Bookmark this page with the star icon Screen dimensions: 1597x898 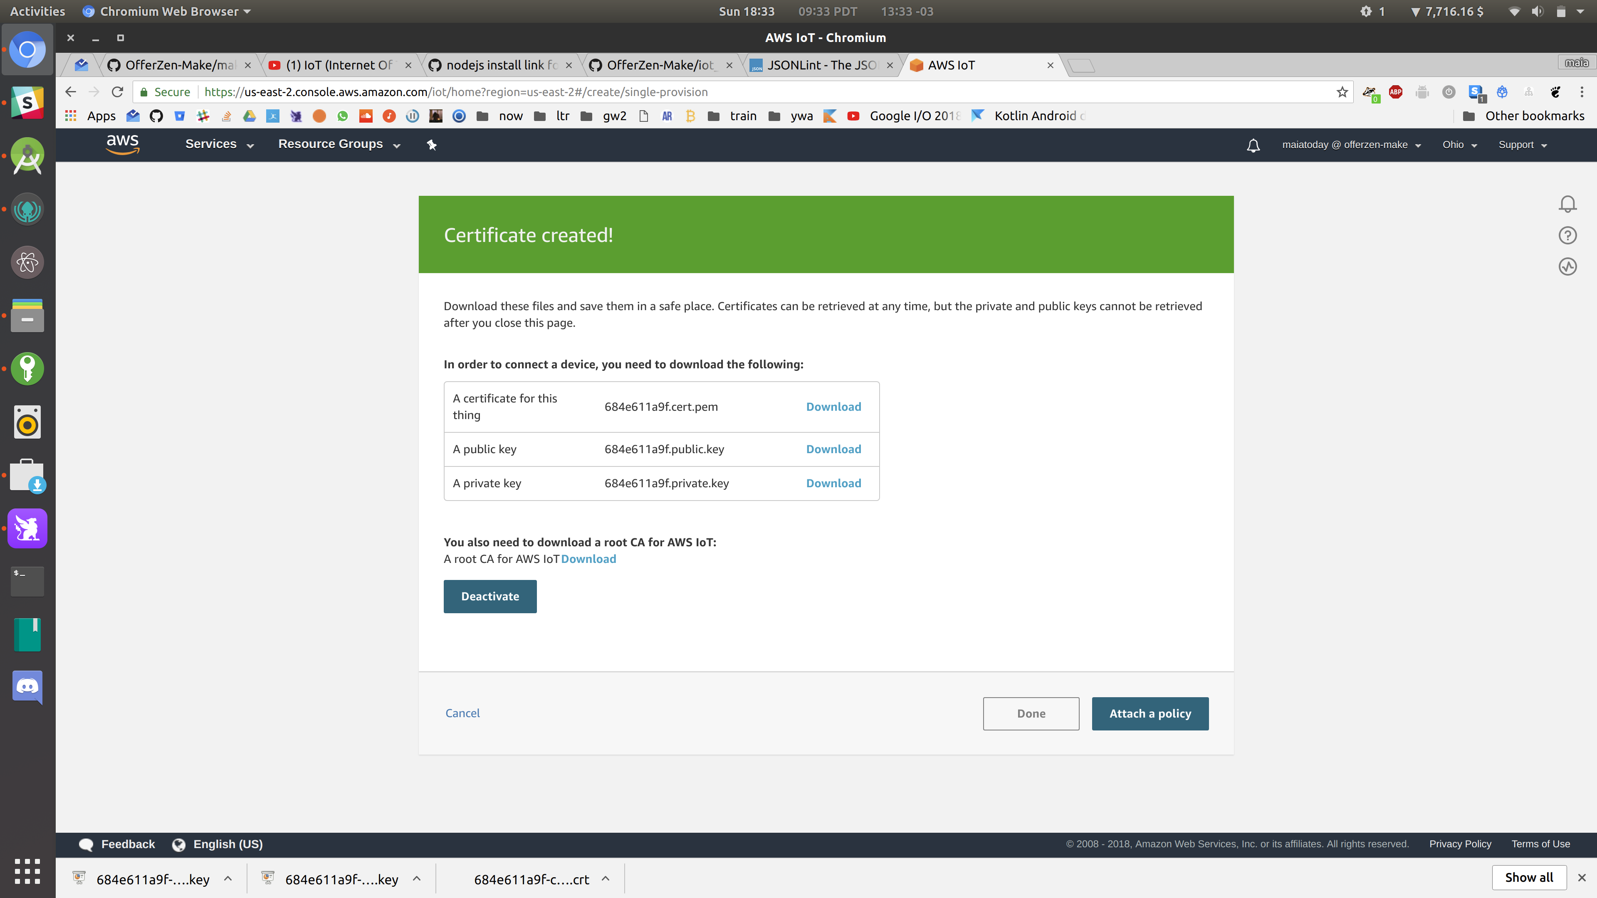pos(1342,92)
